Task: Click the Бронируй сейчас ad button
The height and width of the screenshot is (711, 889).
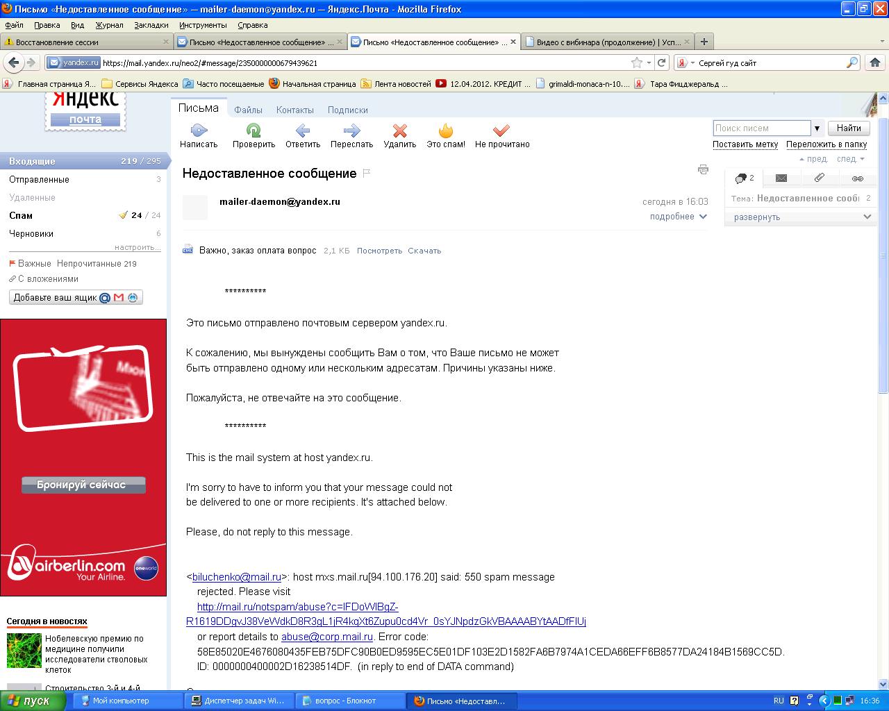Action: point(82,485)
